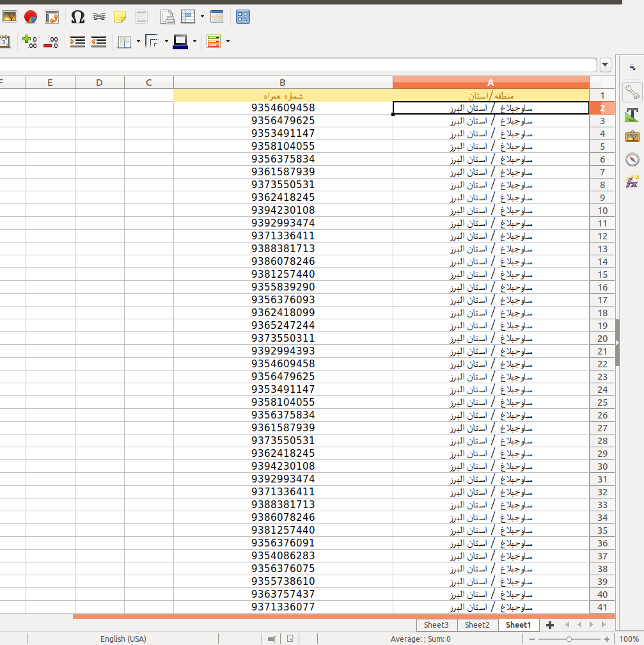Show the draw functions icon
The width and height of the screenshot is (644, 645).
[x=243, y=17]
